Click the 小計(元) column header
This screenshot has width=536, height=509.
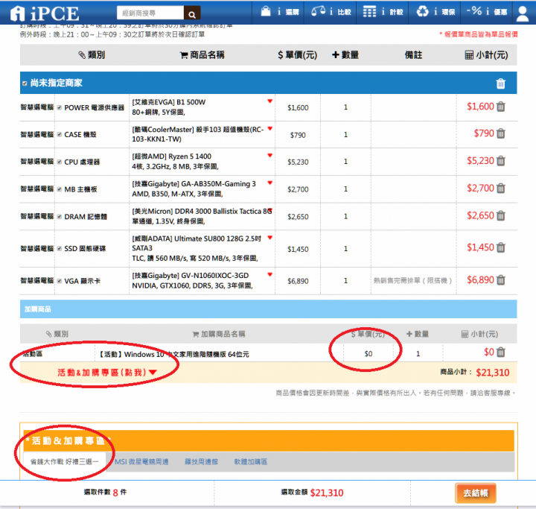[486, 54]
